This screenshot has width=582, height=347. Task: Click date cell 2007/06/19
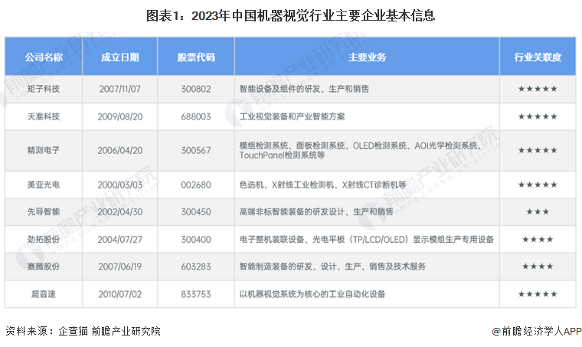coord(120,267)
